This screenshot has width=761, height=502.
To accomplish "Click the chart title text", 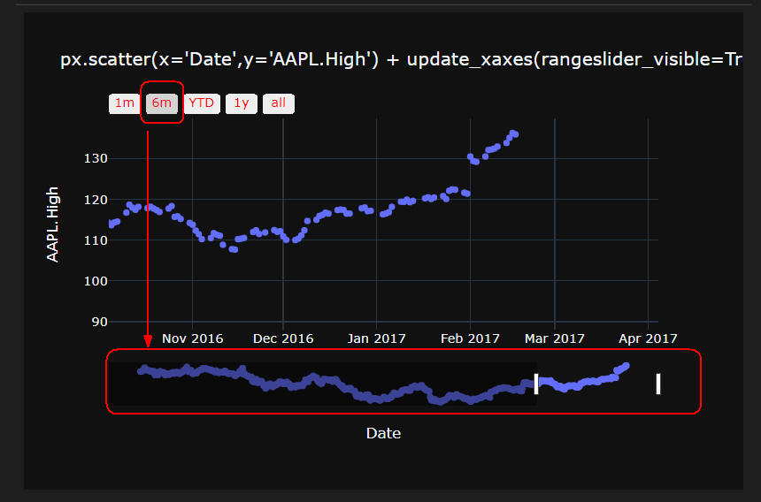I will (x=401, y=59).
